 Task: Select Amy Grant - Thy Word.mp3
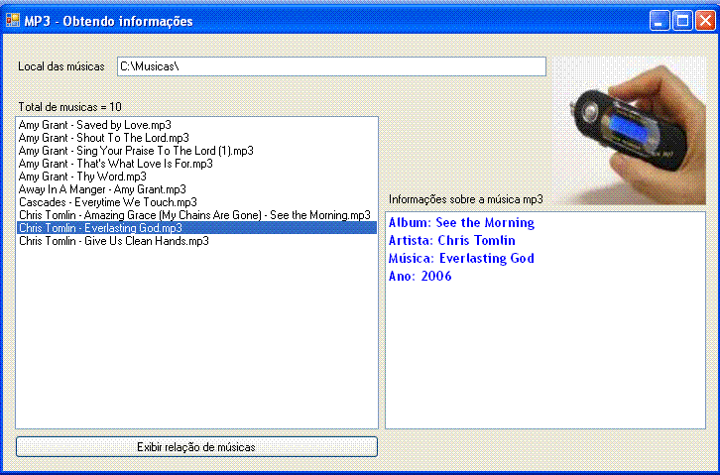pyautogui.click(x=196, y=177)
